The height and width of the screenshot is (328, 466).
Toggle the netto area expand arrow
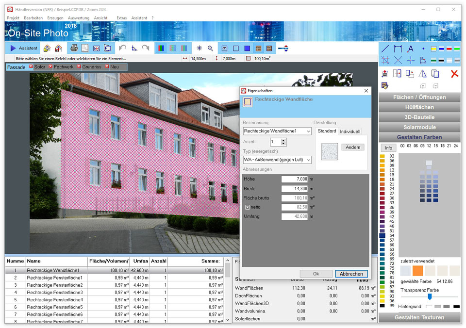click(x=247, y=207)
